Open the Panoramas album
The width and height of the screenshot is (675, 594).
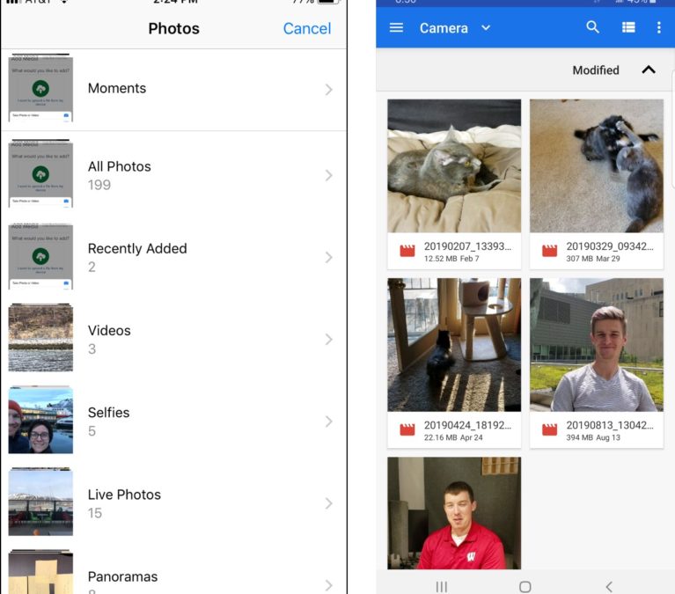pyautogui.click(x=173, y=571)
